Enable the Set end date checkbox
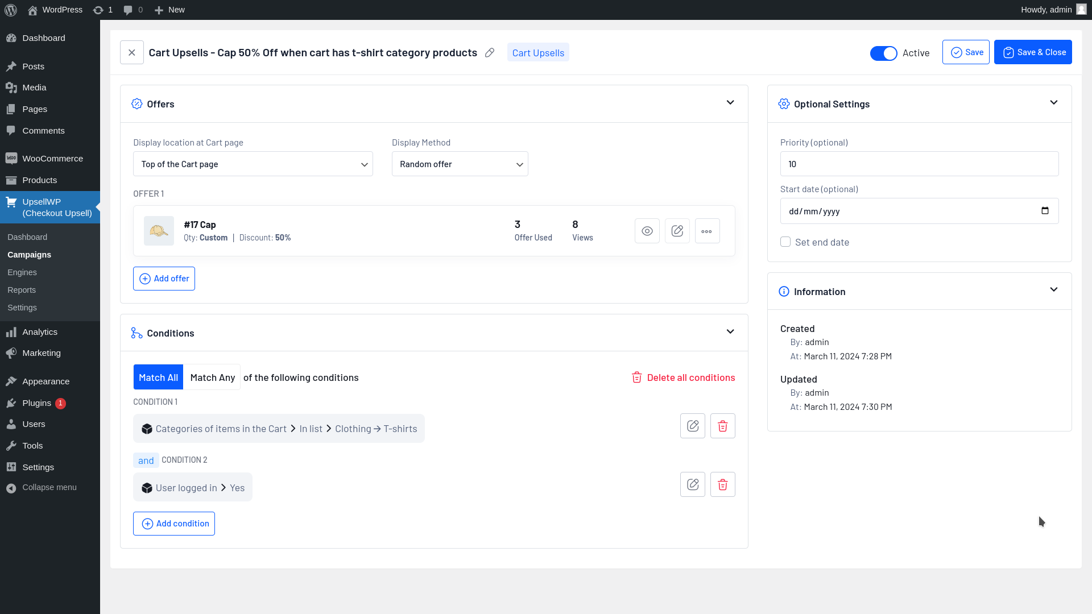 785,242
